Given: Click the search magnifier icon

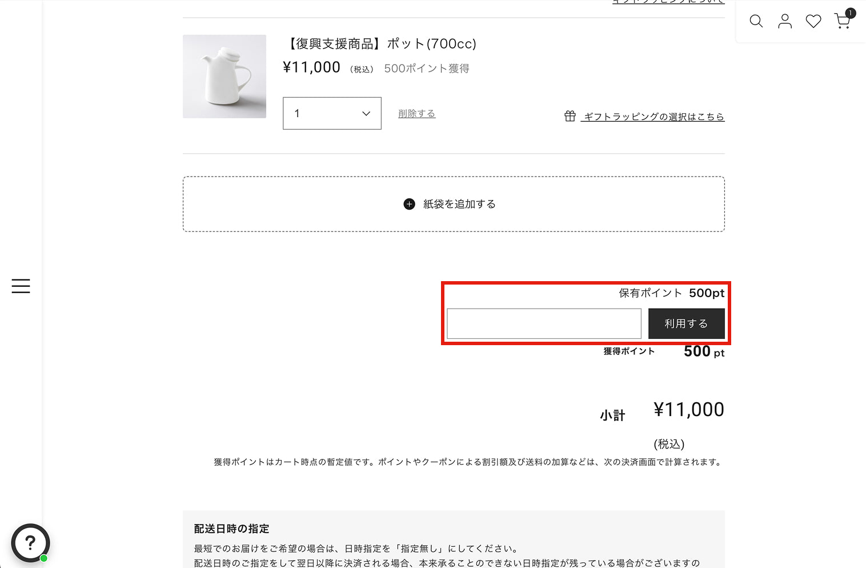Looking at the screenshot, I should coord(756,21).
